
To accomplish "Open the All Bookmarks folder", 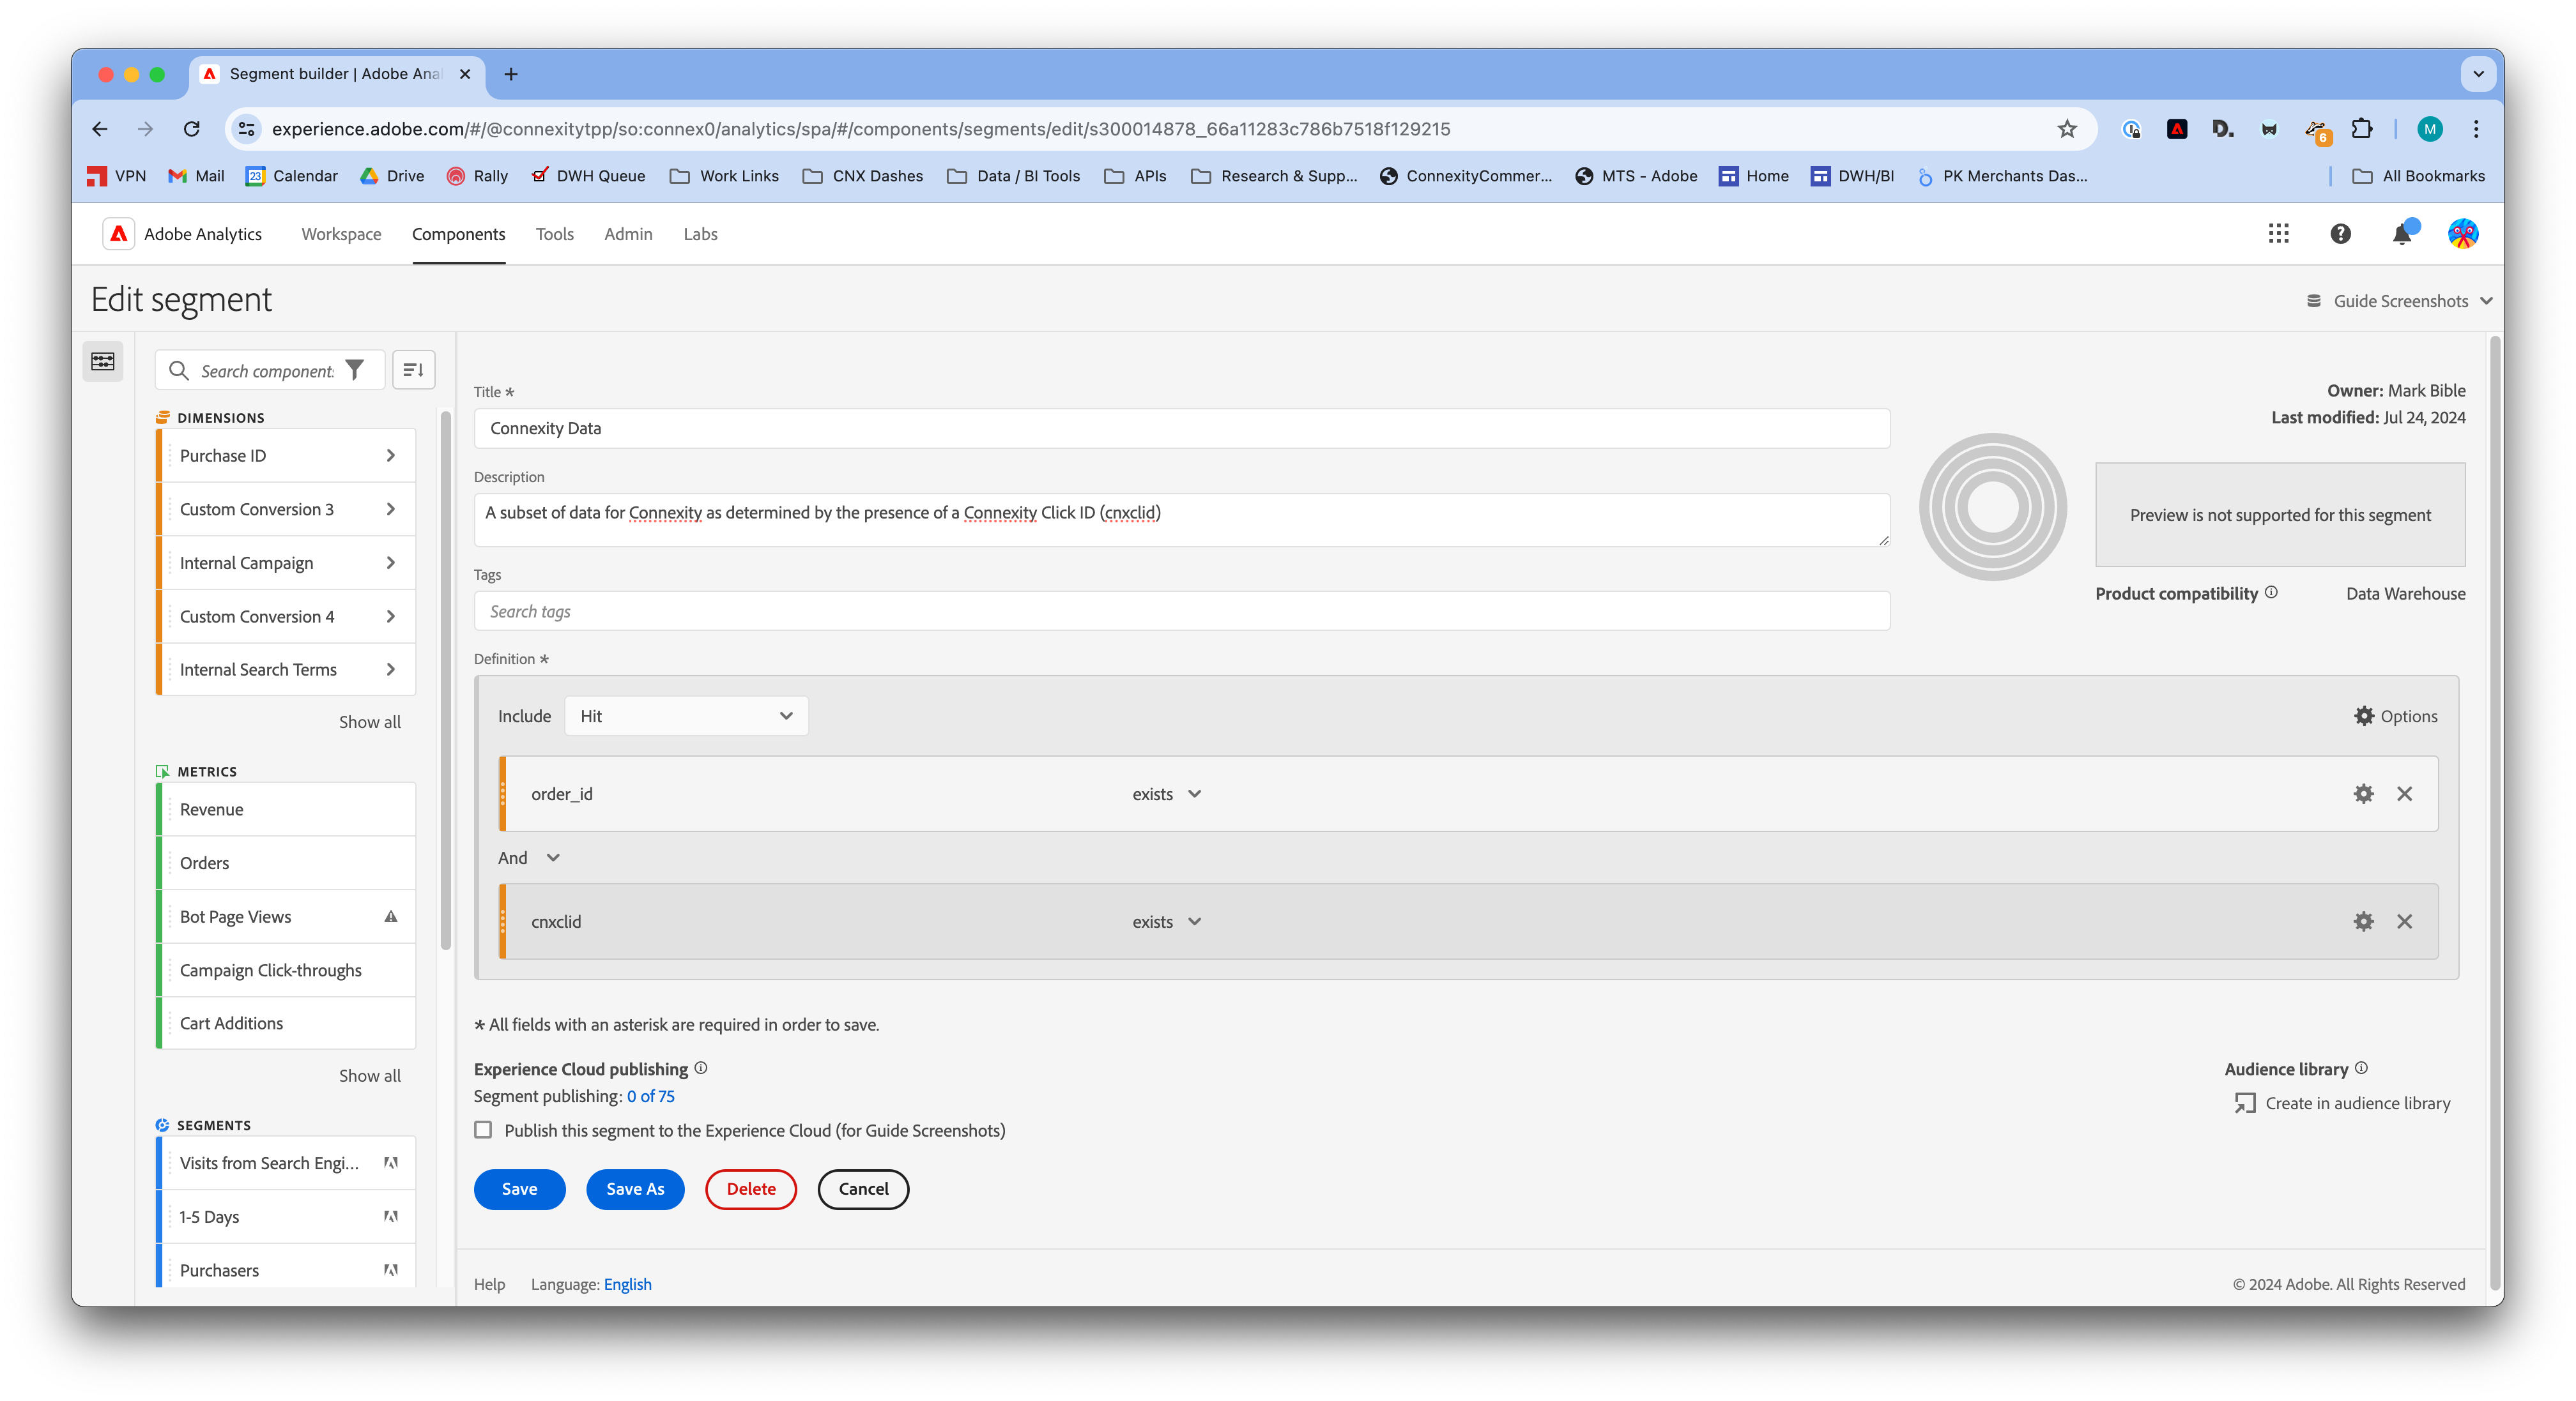I will click(2418, 176).
